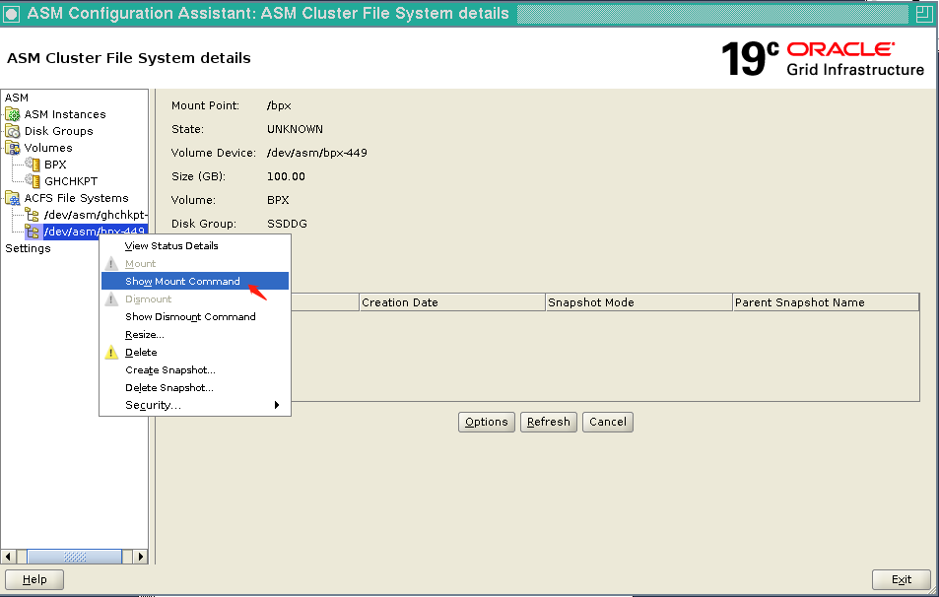Select the BPX volume icon

click(x=33, y=164)
